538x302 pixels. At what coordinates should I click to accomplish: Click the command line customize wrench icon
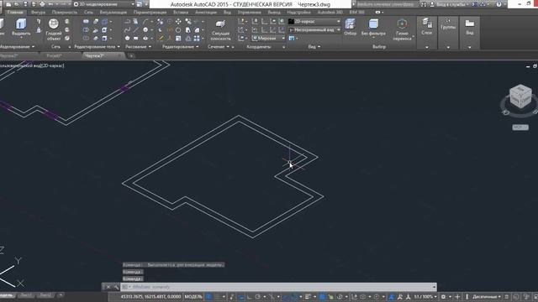coord(116,287)
